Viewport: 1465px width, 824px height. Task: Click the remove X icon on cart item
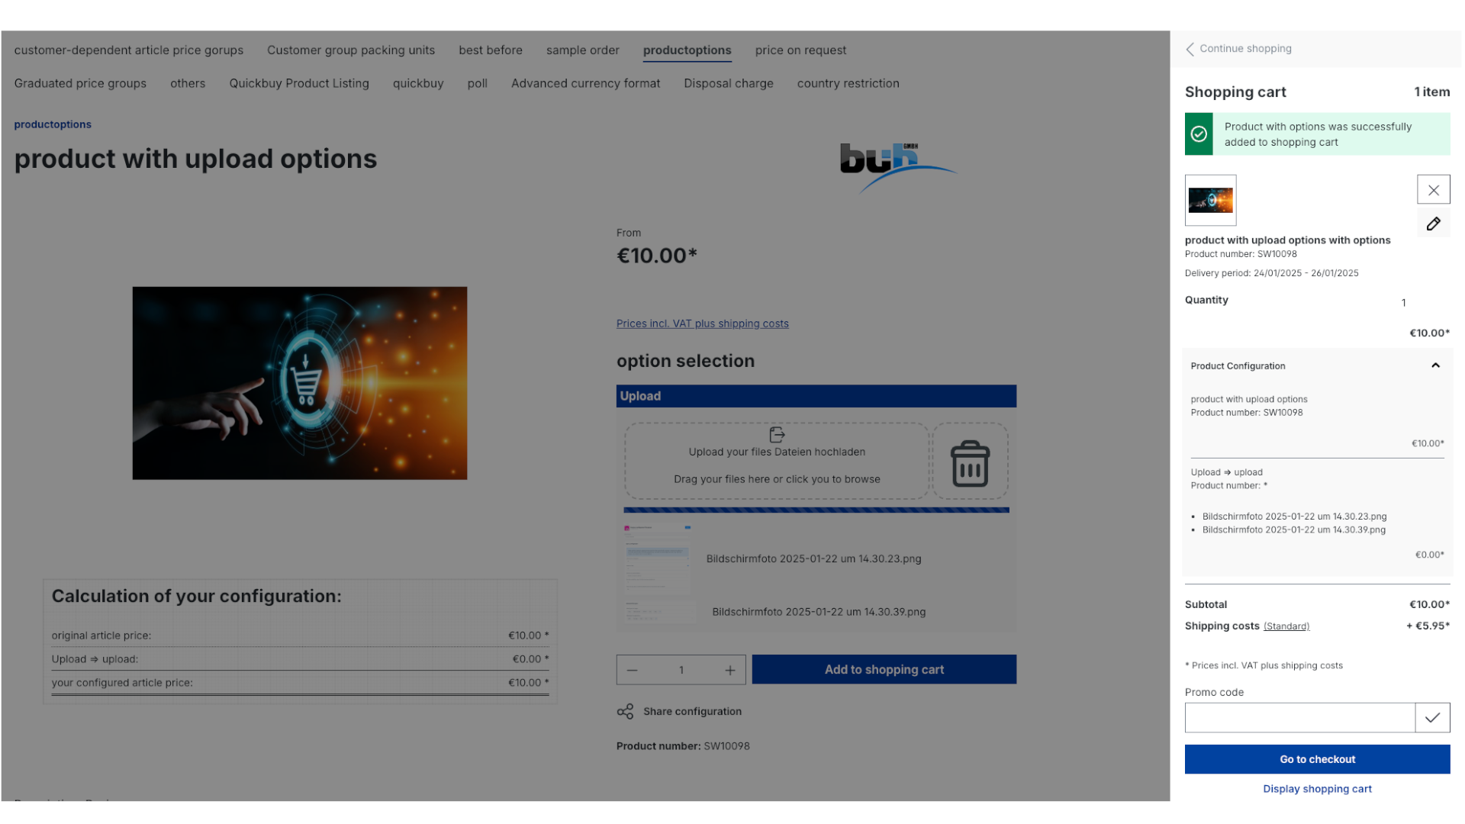tap(1433, 190)
